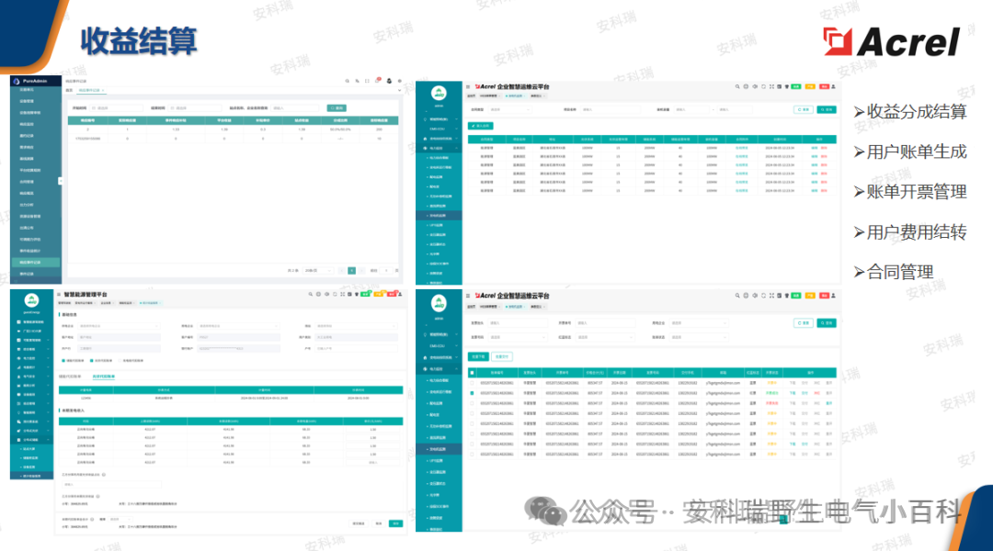Click the 项目名称 input in contract list window
Image resolution: width=993 pixels, height=551 pixels.
(610, 109)
